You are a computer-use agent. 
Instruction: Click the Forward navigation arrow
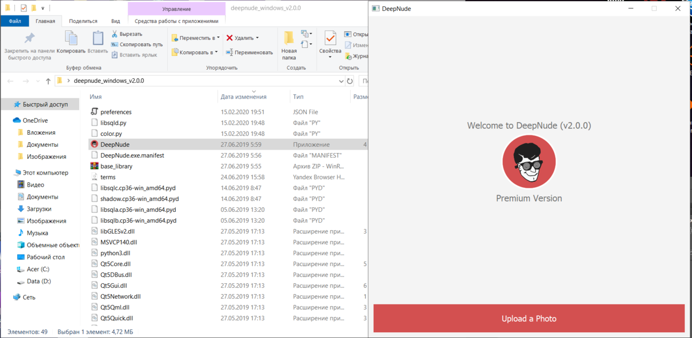(x=25, y=81)
